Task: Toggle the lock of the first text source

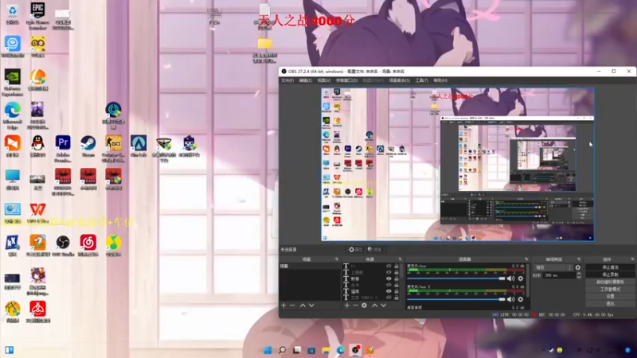Action: pos(397,267)
